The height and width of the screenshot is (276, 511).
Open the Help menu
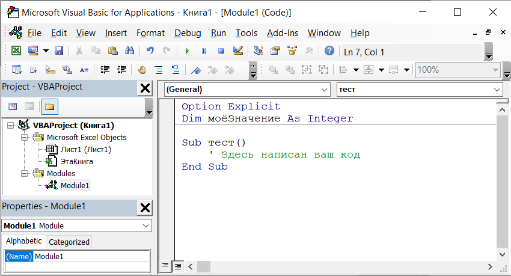point(360,33)
